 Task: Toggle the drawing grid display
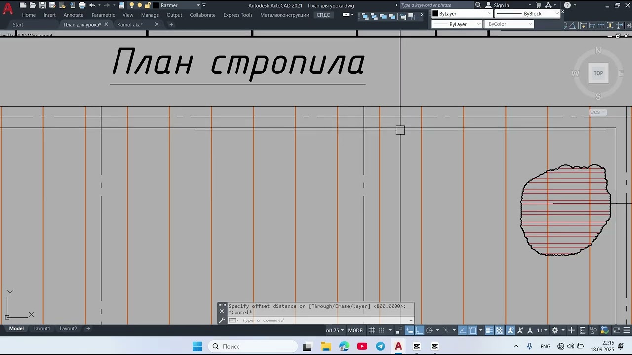(372, 330)
